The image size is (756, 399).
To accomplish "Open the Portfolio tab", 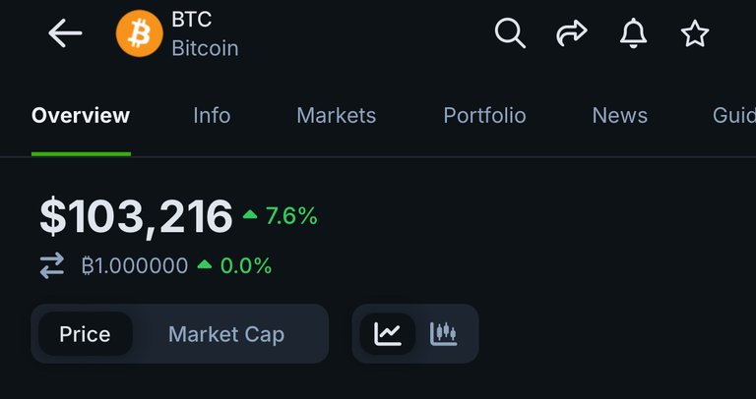I will pyautogui.click(x=484, y=116).
